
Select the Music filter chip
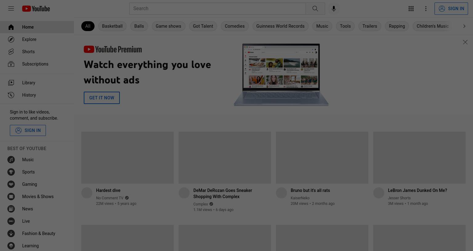pos(322,26)
